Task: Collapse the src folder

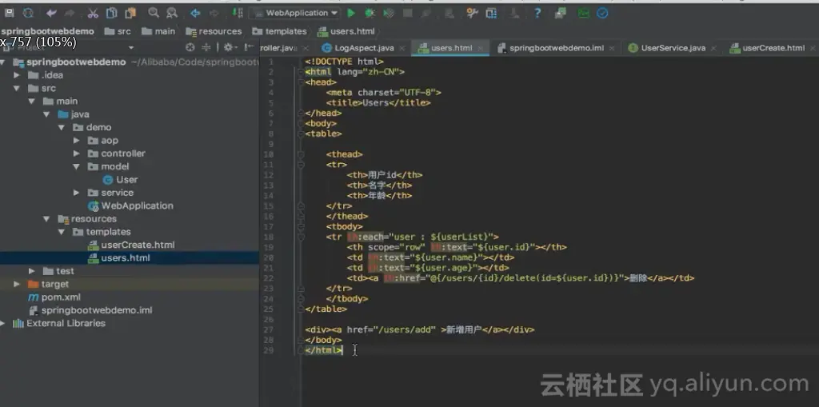Action: point(18,88)
